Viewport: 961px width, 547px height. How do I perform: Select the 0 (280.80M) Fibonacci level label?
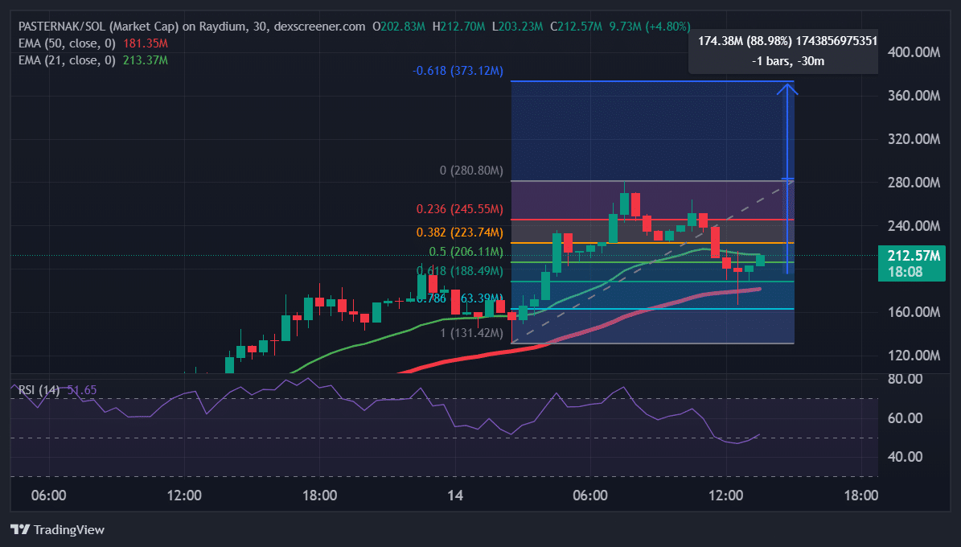coord(471,171)
